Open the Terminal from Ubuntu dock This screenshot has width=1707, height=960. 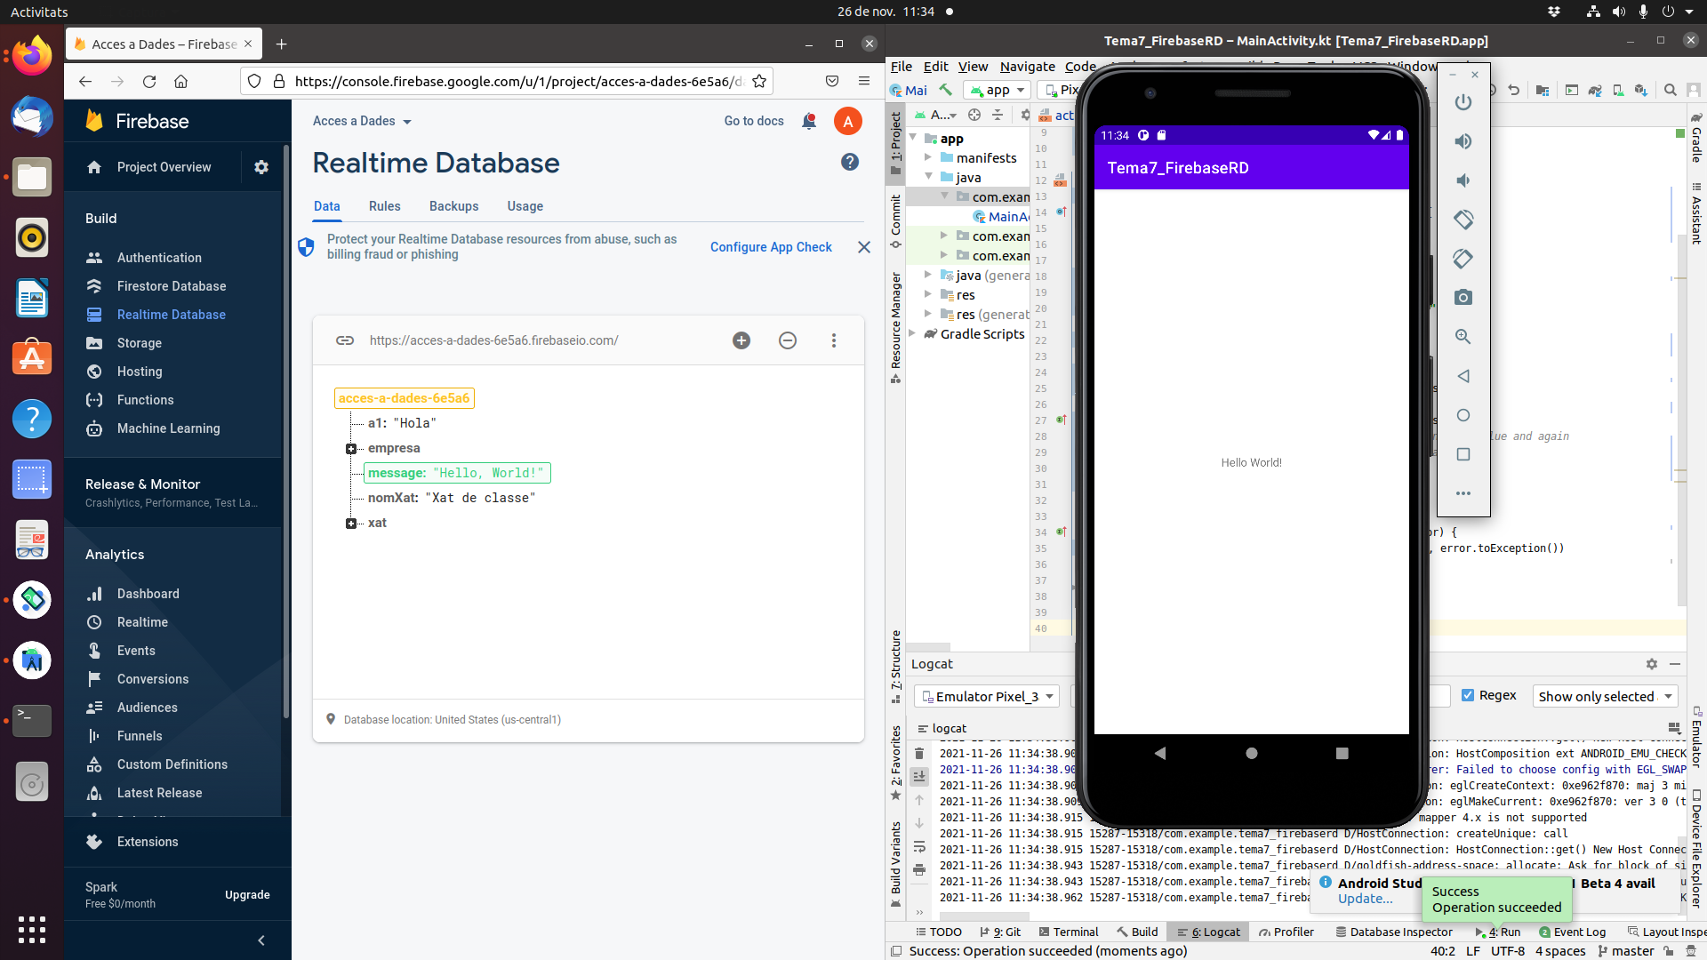point(32,720)
